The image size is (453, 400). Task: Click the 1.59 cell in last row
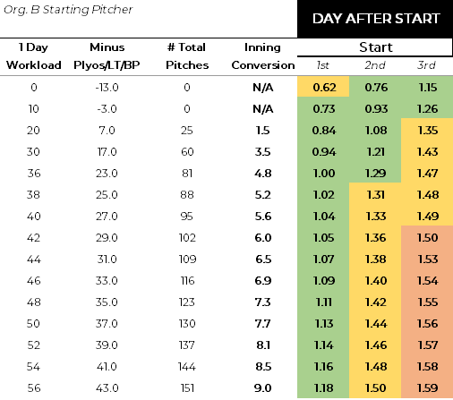coord(427,388)
